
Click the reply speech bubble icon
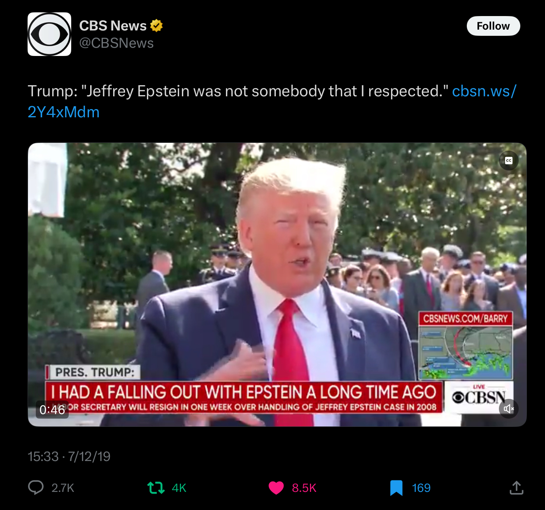(36, 488)
